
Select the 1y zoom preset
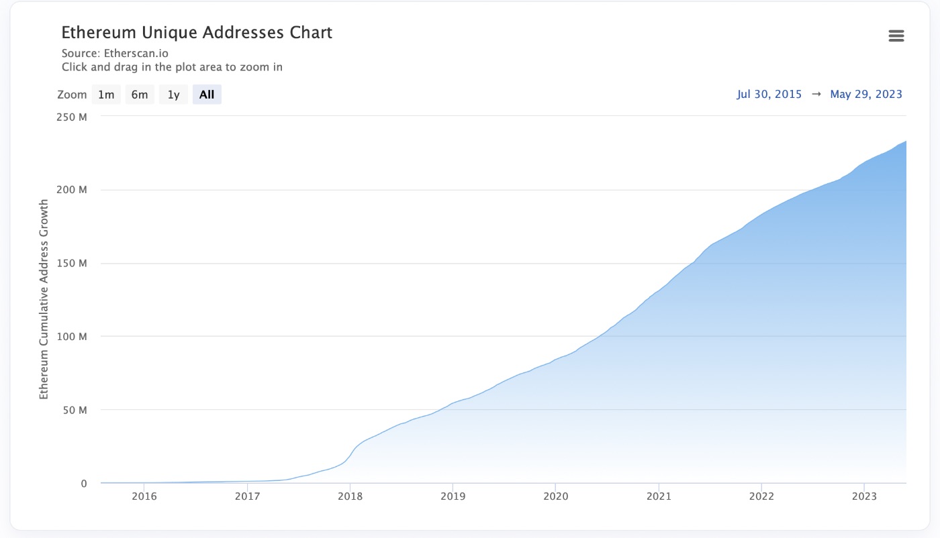pyautogui.click(x=173, y=94)
